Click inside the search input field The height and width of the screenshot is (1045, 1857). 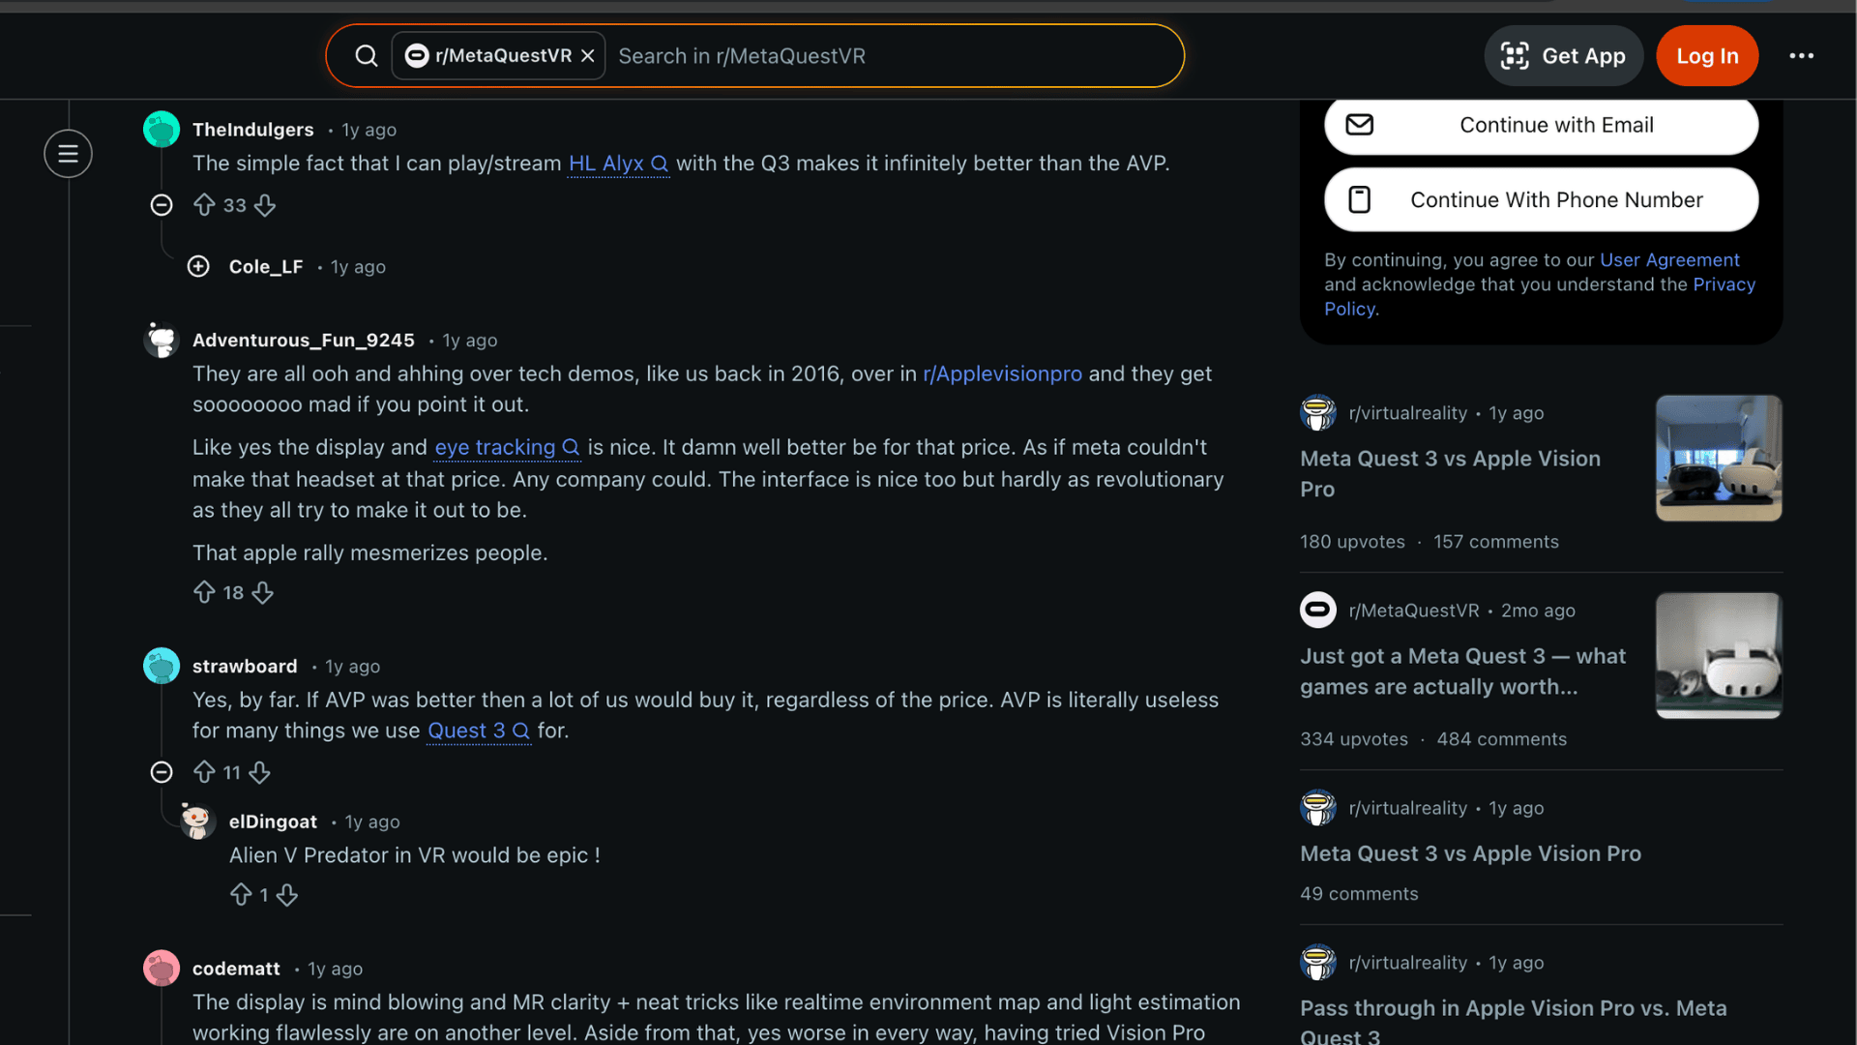(870, 55)
